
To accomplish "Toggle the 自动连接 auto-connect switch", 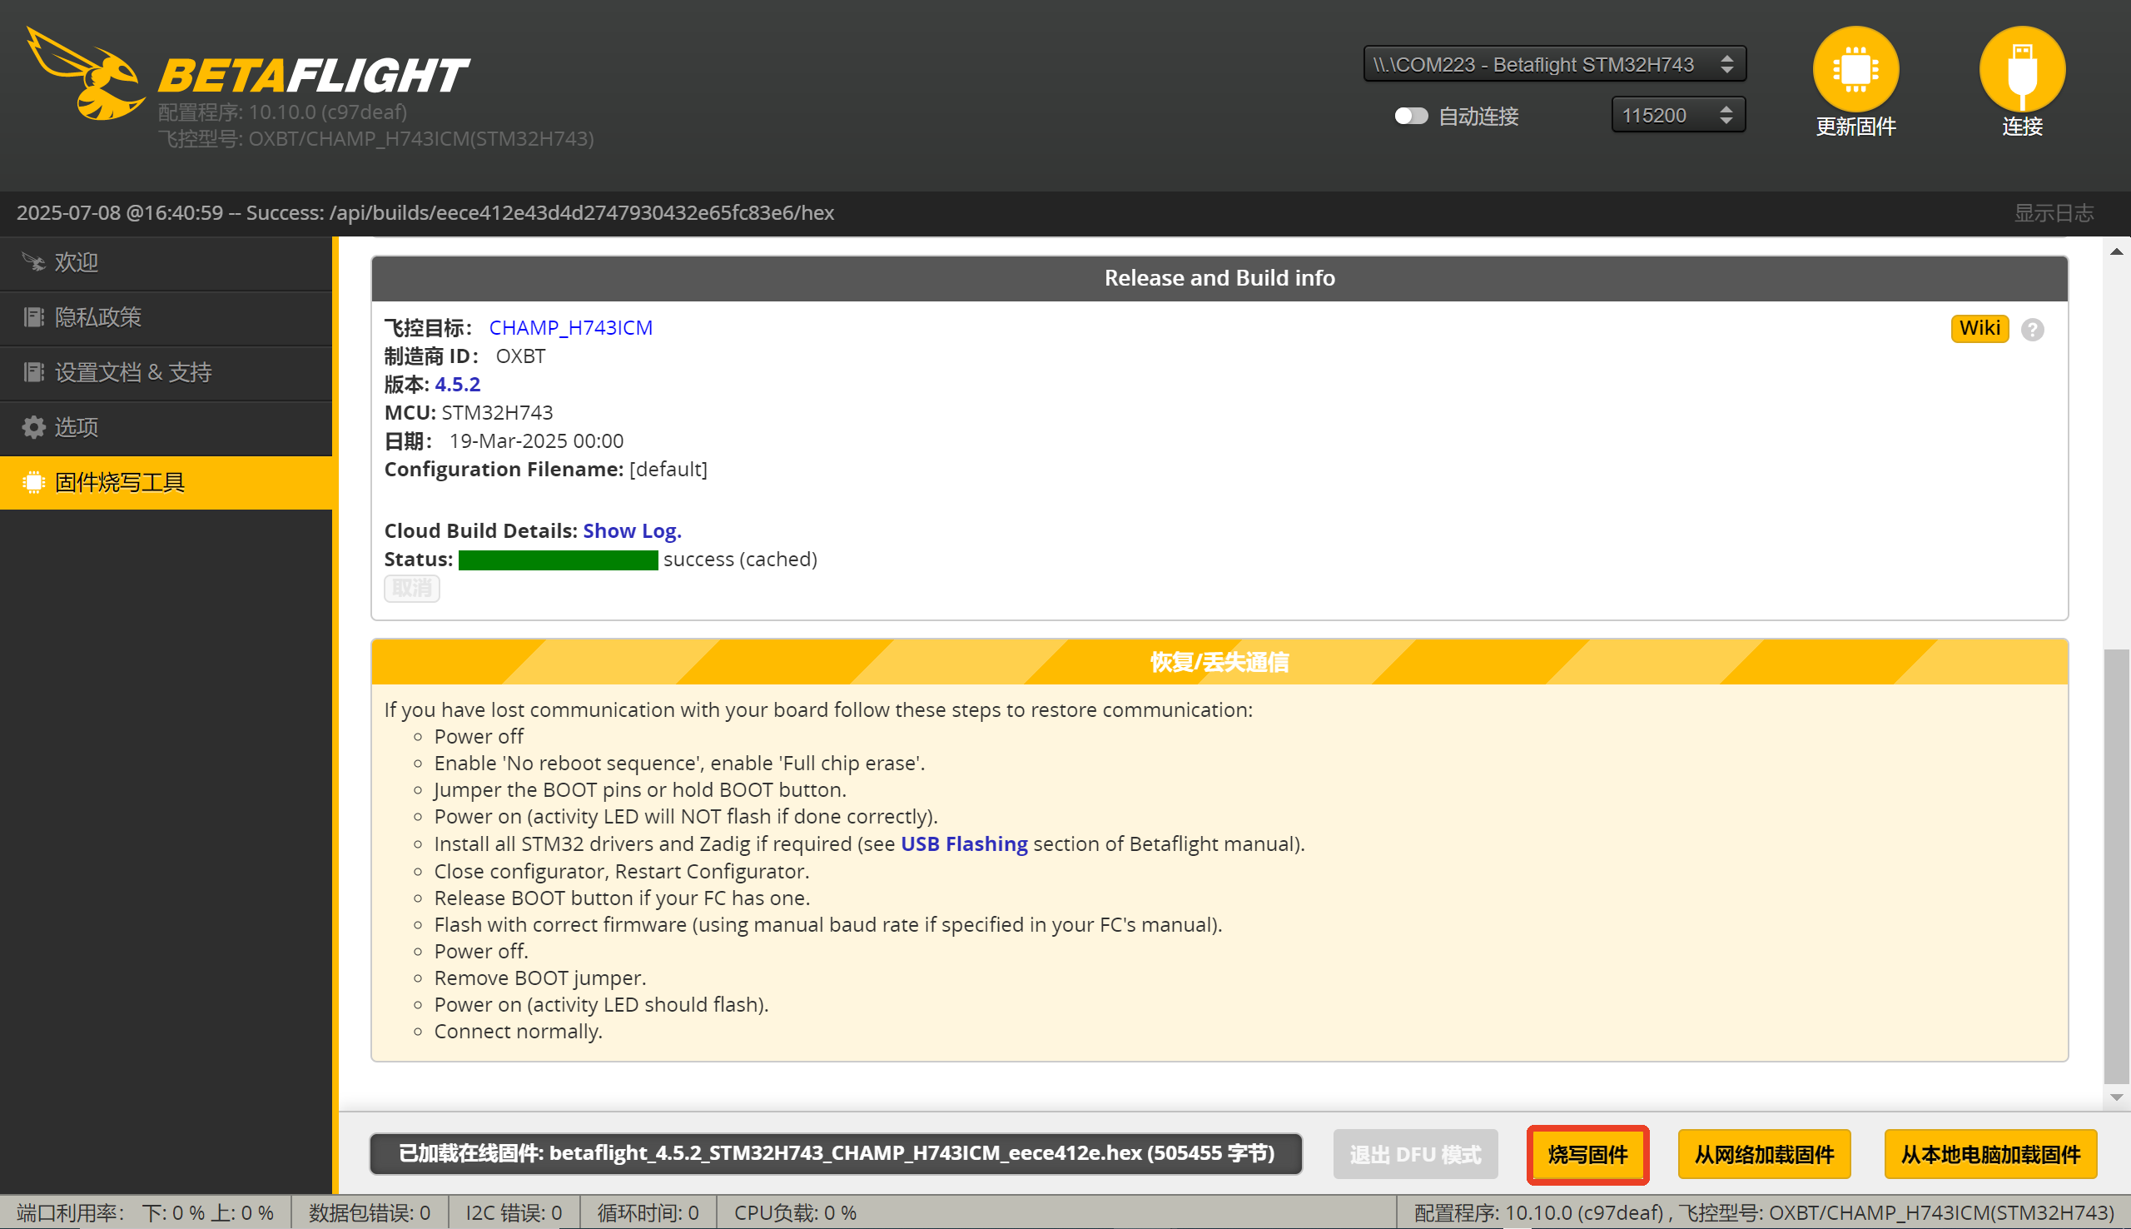I will (1411, 116).
